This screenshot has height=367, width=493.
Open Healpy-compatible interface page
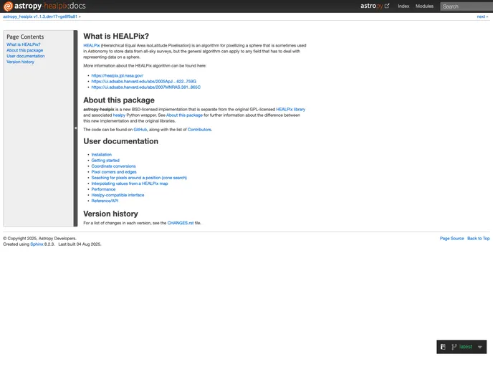point(118,195)
